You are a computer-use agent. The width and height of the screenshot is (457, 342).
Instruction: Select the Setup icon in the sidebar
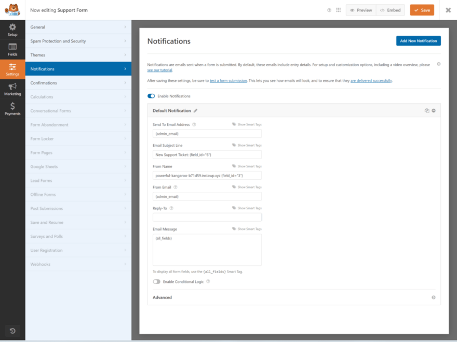(12, 31)
